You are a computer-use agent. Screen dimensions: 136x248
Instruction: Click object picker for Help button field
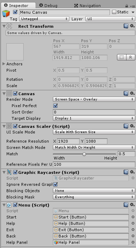(133, 223)
